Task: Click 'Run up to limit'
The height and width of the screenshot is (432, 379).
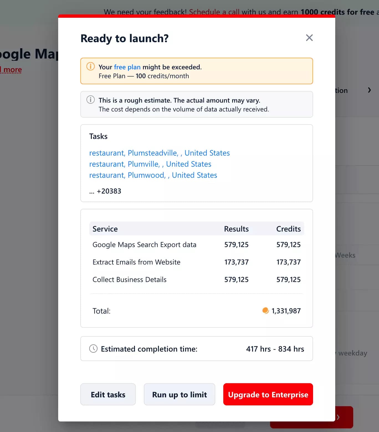Action: coord(179,394)
